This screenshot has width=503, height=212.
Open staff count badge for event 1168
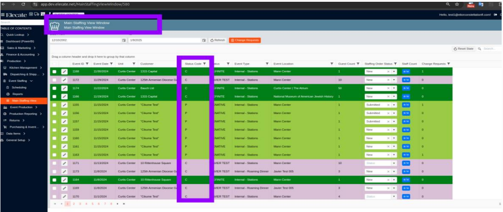pos(406,72)
